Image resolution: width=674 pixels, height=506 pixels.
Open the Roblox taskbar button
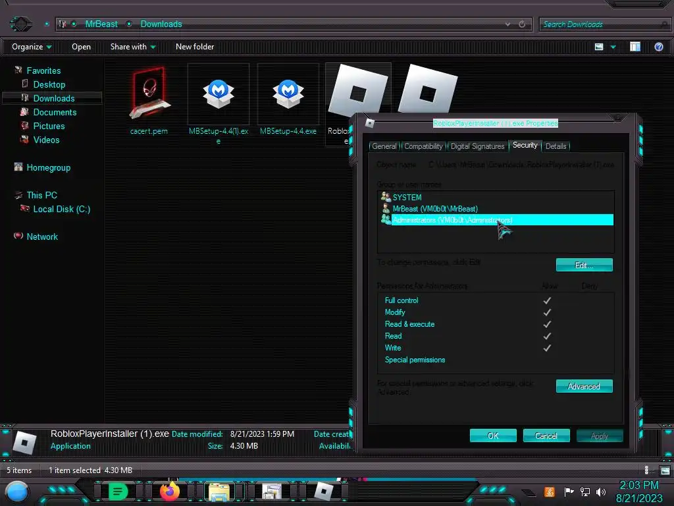coord(324,491)
